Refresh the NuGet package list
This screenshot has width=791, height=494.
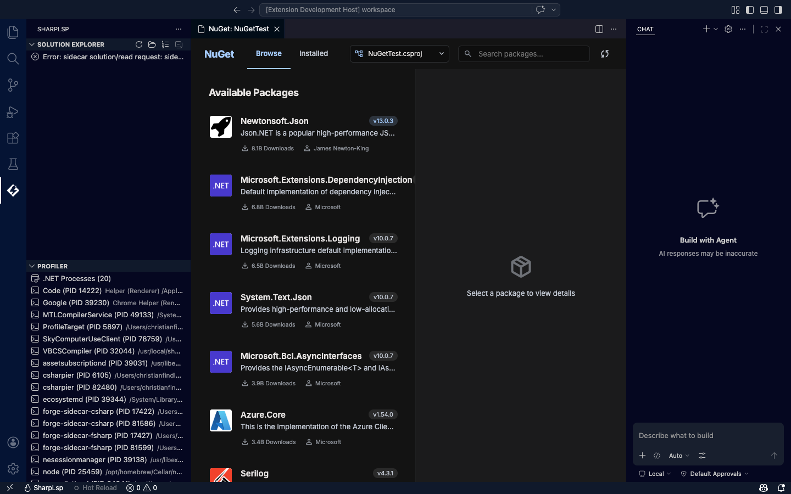point(605,54)
